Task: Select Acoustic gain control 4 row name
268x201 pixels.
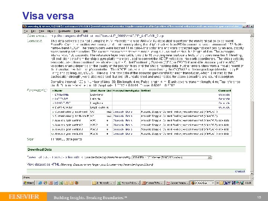Action: coord(69,134)
